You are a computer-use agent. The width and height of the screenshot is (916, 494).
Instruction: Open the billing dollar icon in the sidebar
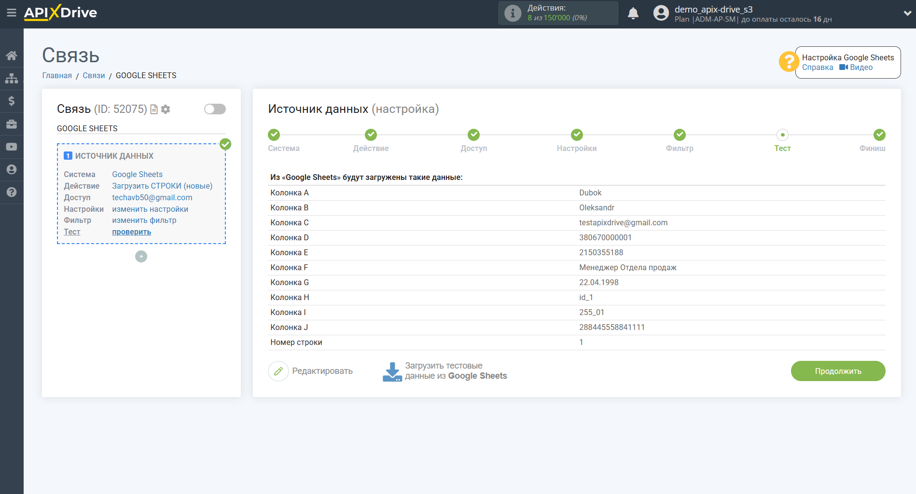(x=12, y=101)
